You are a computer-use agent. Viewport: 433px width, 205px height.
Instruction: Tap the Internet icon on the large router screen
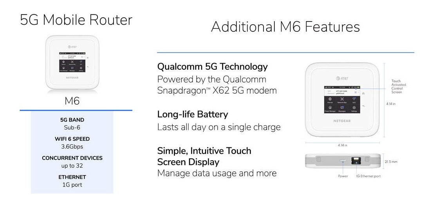click(330, 99)
